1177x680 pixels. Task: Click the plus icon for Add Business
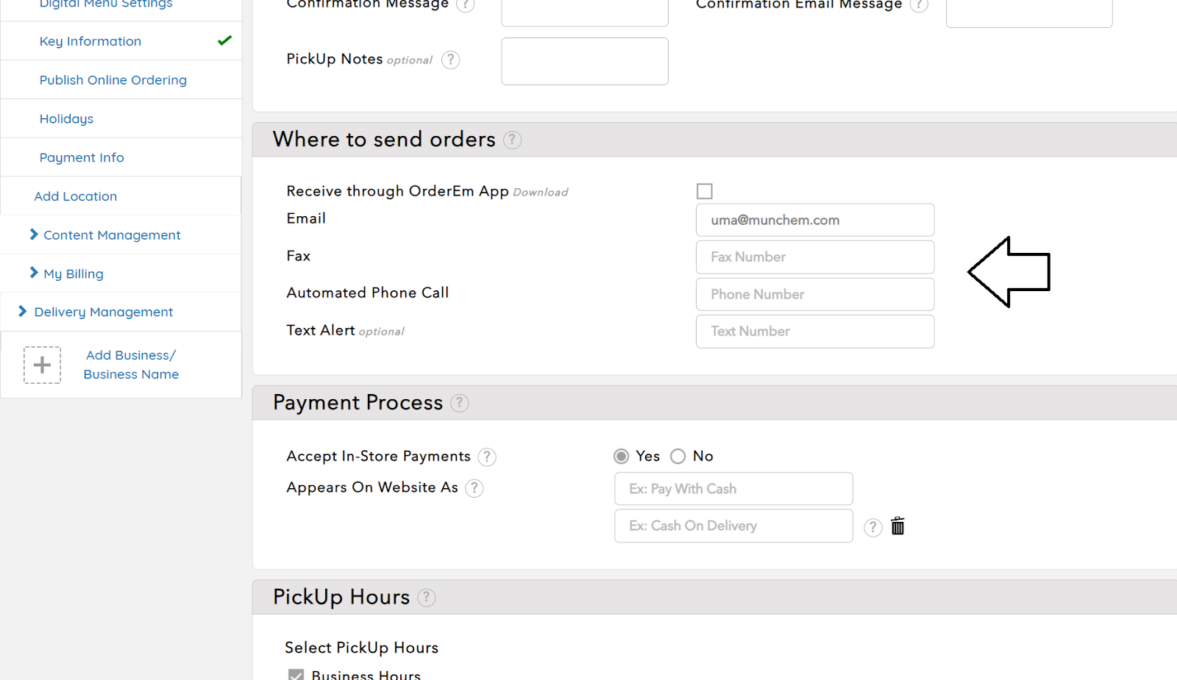coord(43,365)
